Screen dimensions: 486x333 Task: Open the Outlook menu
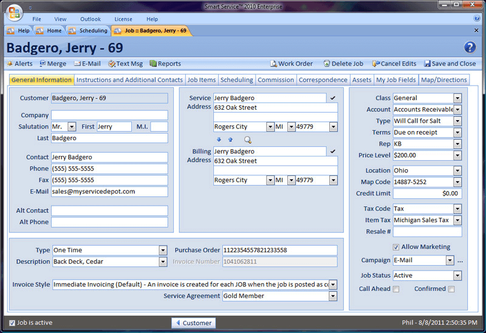tap(91, 19)
